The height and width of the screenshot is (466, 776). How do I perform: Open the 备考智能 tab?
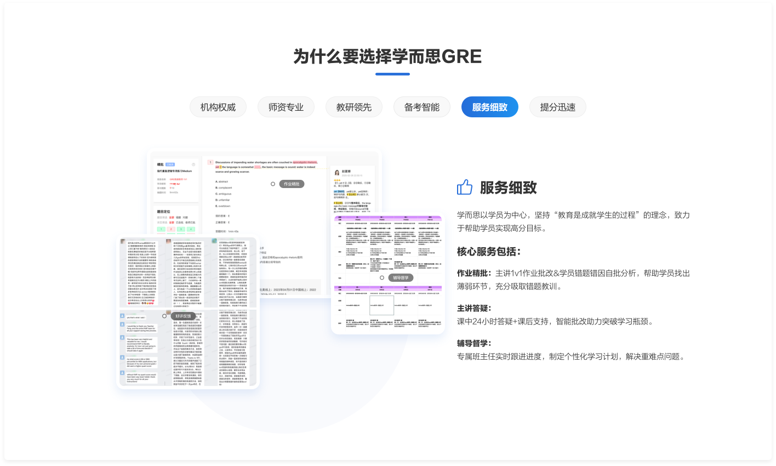(x=422, y=107)
